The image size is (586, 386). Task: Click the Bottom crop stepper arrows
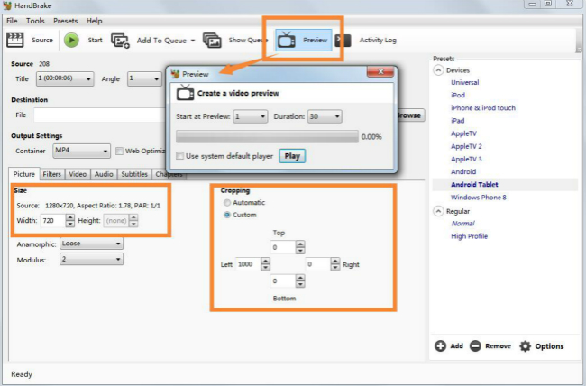[300, 280]
